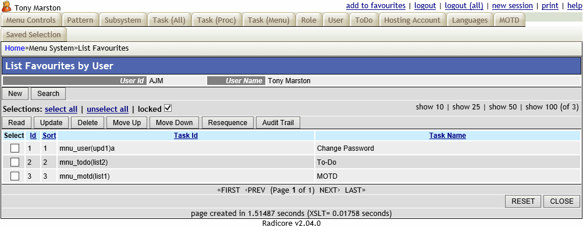
Task: Click the mnu_todo(list2) task id cell
Action: (186, 162)
